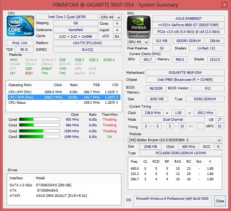Click the Intel Core 2 Quad logo

(x=20, y=26)
